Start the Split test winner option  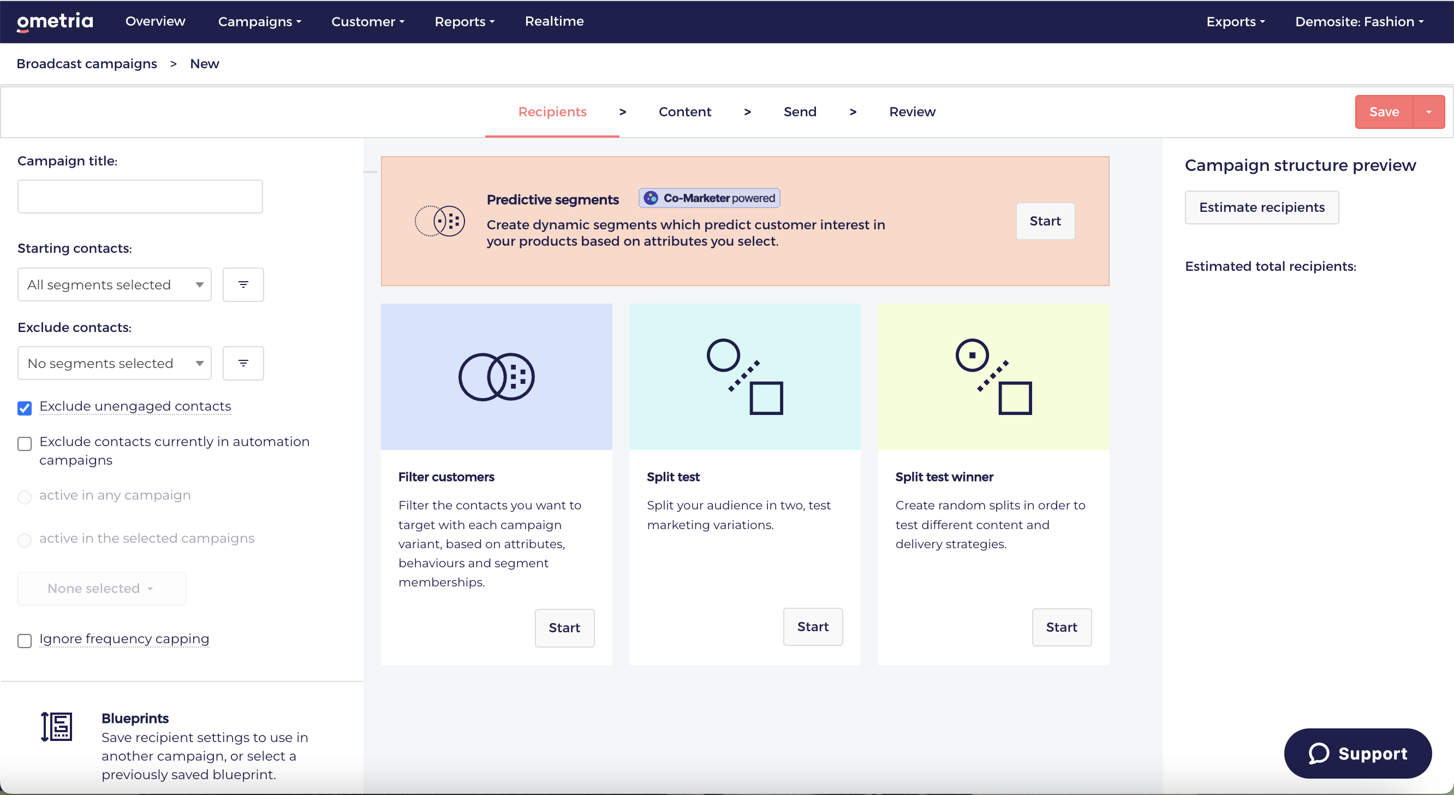point(1062,627)
